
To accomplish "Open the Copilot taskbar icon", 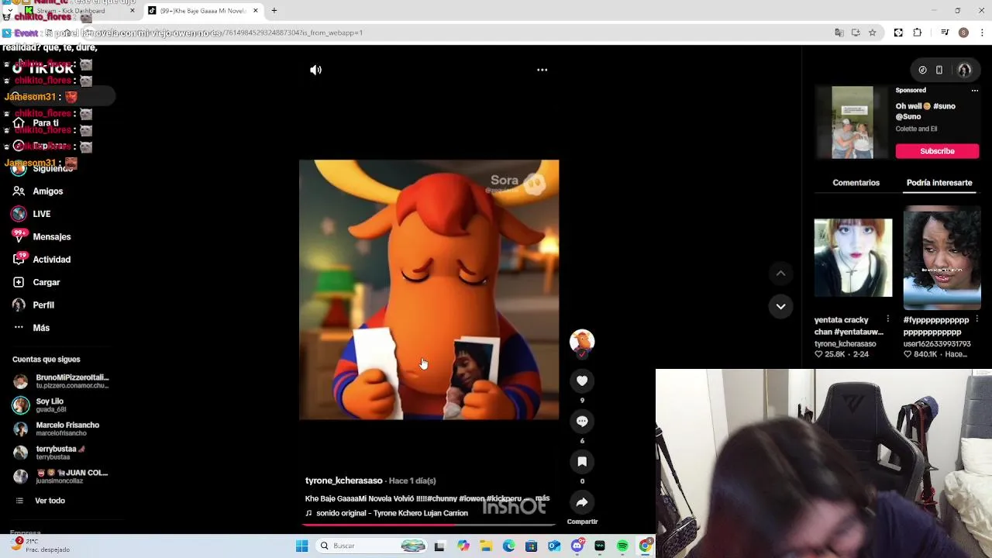I will (x=463, y=546).
